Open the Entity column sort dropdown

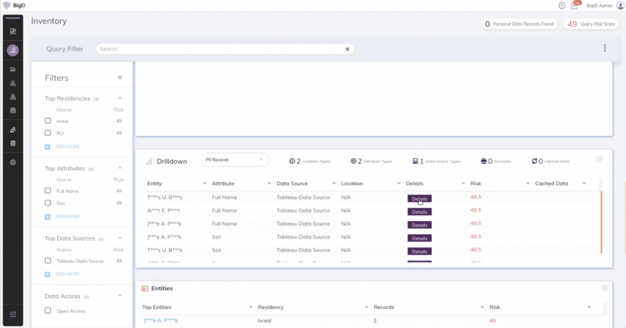[x=204, y=184]
